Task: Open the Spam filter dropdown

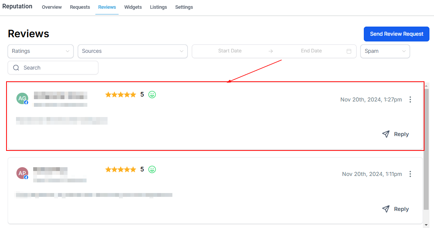Action: coord(385,51)
